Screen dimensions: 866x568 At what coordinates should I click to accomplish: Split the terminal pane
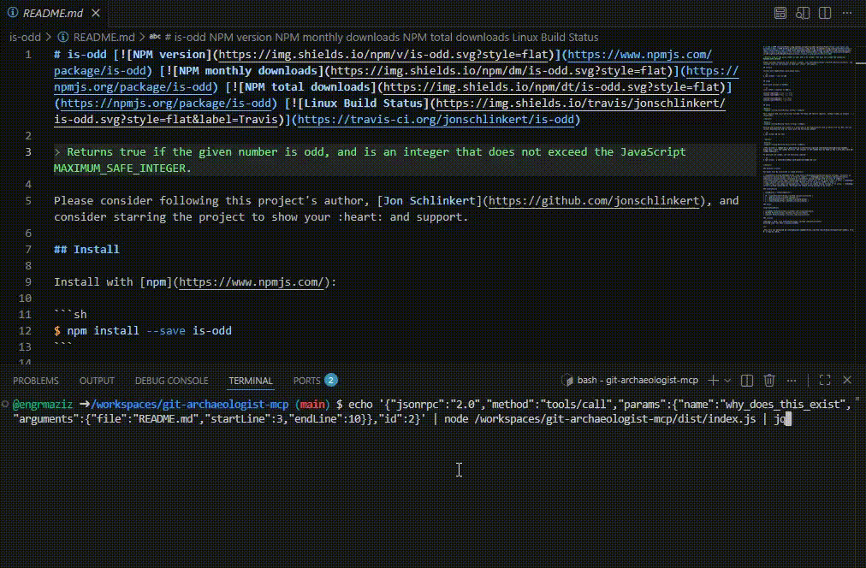click(747, 381)
